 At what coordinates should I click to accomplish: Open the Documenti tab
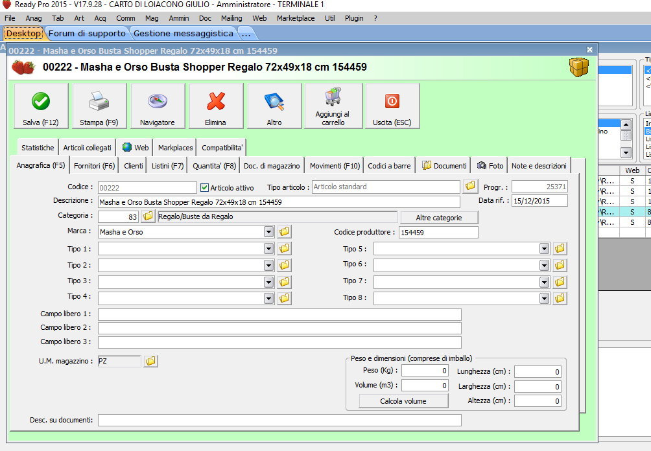444,165
